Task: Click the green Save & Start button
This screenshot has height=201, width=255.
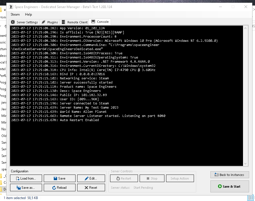Action: [229, 187]
